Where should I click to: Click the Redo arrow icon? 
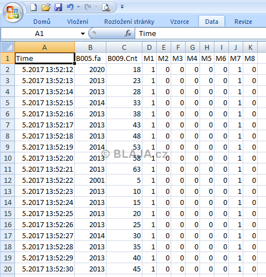(88, 7)
